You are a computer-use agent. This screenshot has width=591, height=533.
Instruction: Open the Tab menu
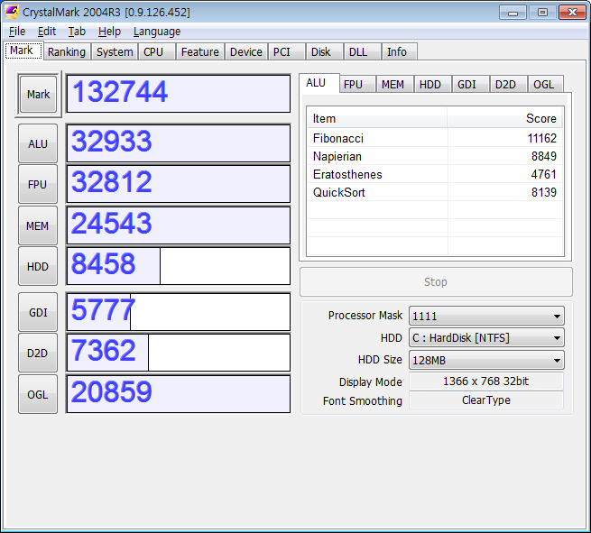pos(77,32)
